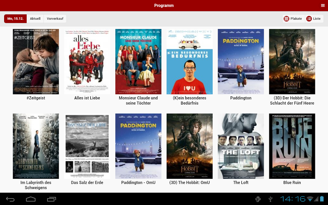Tap 'Monsieur Claude und seine Töchter' title
Screen dimensions: 328x205
pos(138,100)
